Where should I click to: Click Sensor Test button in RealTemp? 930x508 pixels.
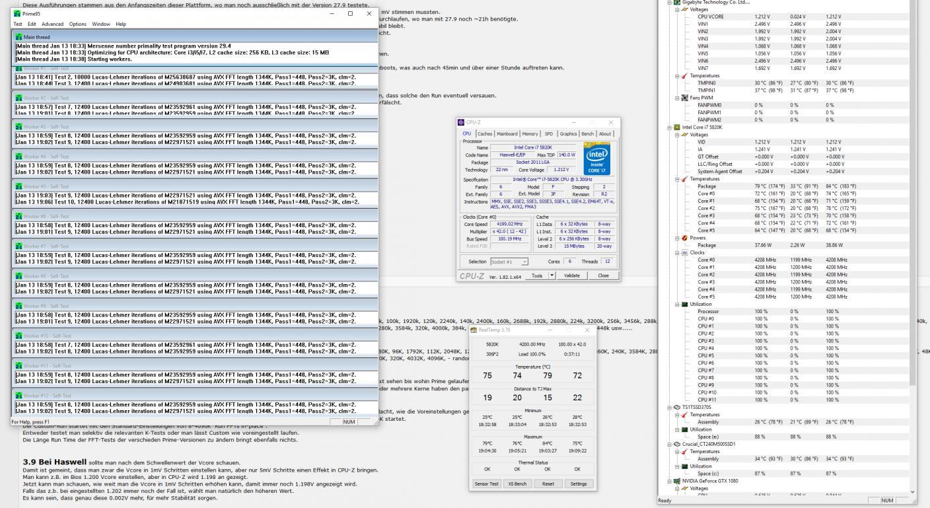487,484
